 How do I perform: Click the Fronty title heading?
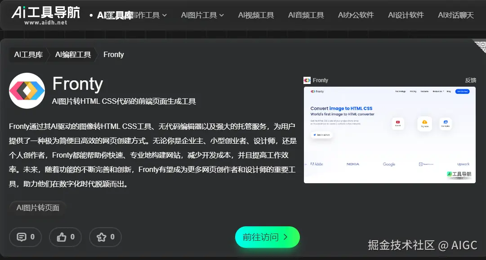click(77, 84)
